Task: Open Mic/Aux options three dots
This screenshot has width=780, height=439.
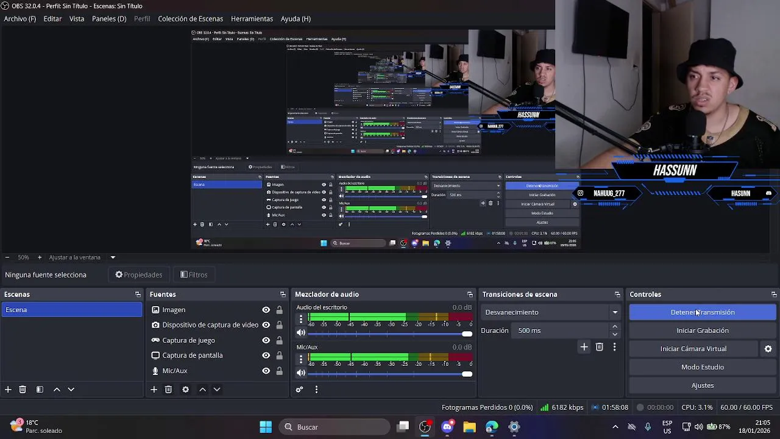Action: (x=300, y=359)
